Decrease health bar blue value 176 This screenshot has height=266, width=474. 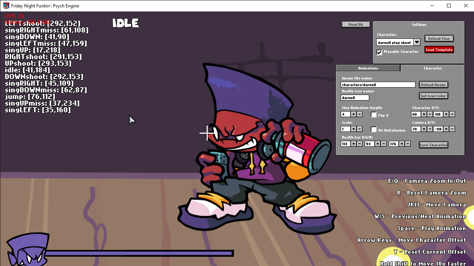(x=408, y=144)
